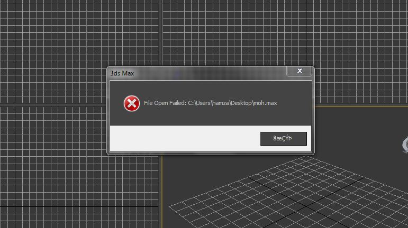Click the red error icon in the dialog
This screenshot has height=228, width=408.
click(x=132, y=103)
